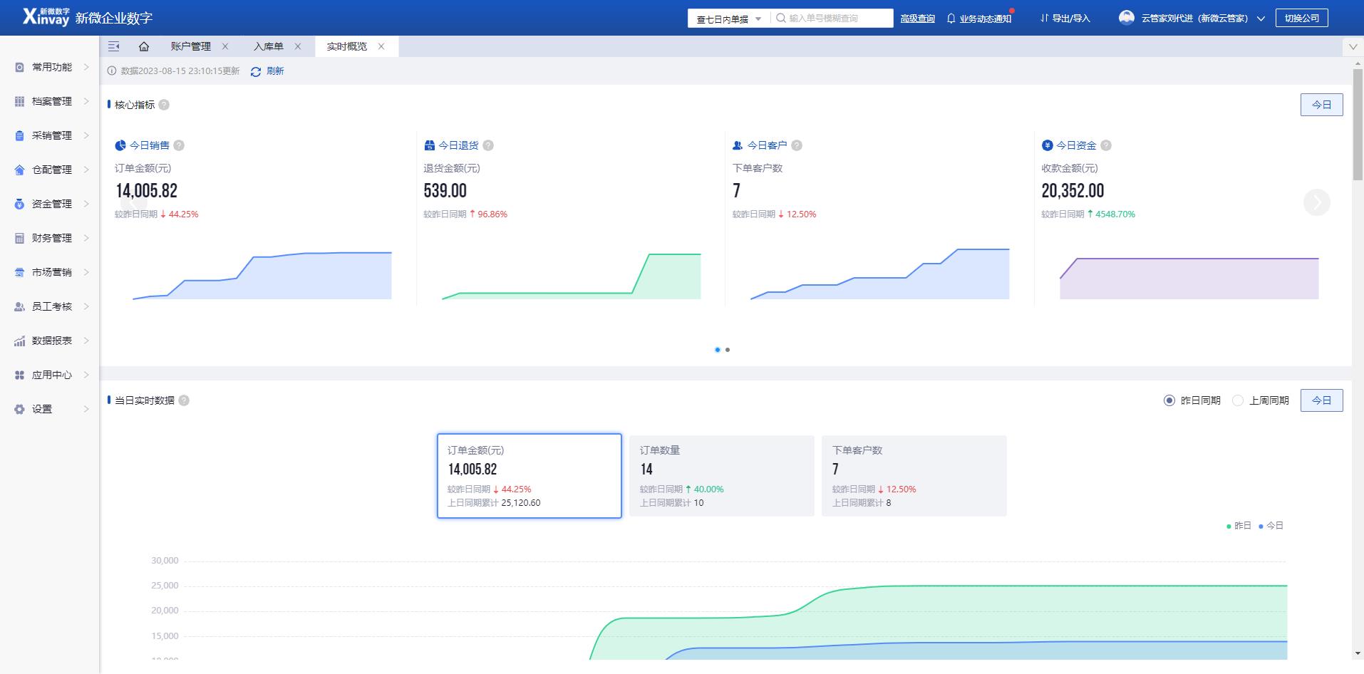Image resolution: width=1364 pixels, height=674 pixels.
Task: Click the 今日销售 pie chart icon
Action: tap(120, 145)
